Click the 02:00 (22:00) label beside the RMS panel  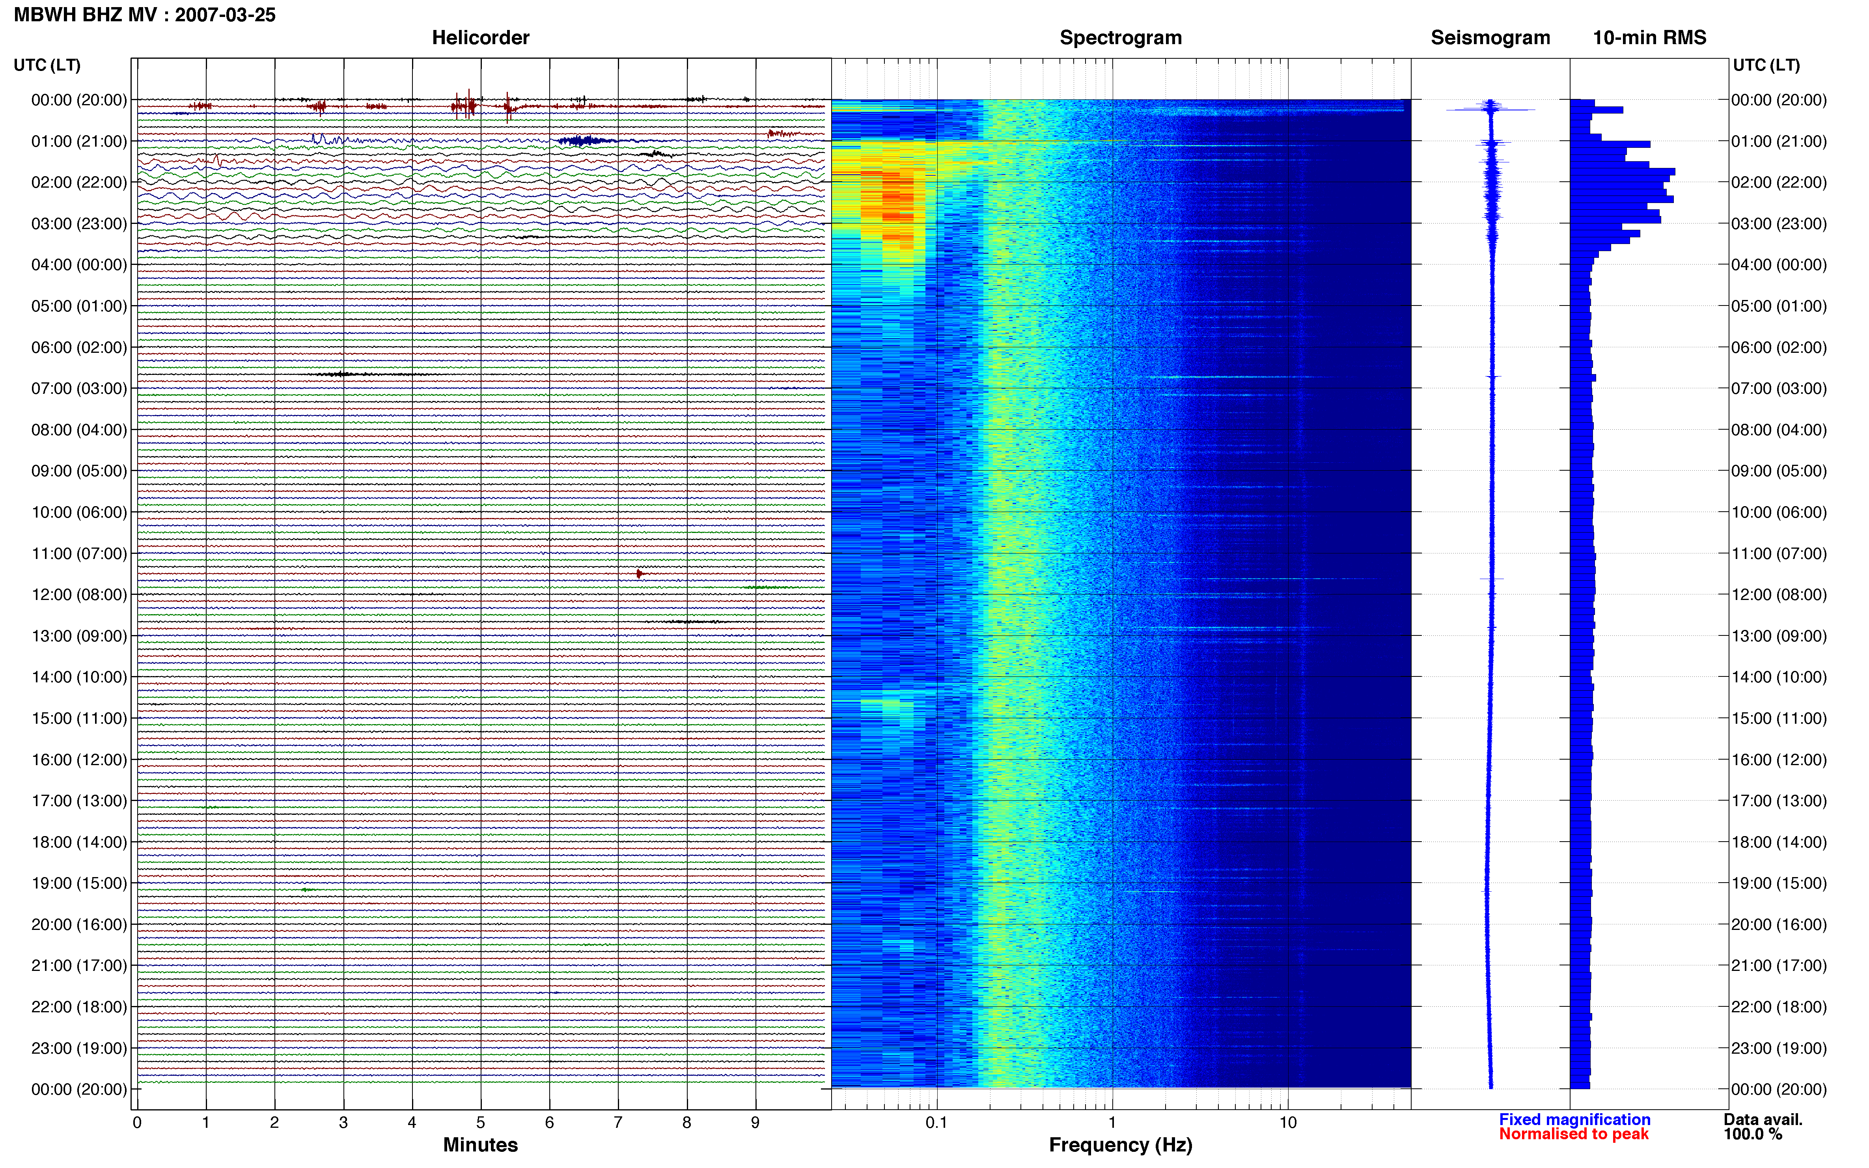[1779, 182]
